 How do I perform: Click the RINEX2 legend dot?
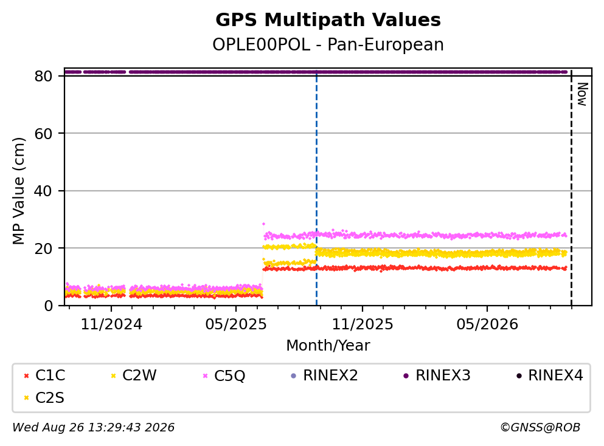point(294,376)
